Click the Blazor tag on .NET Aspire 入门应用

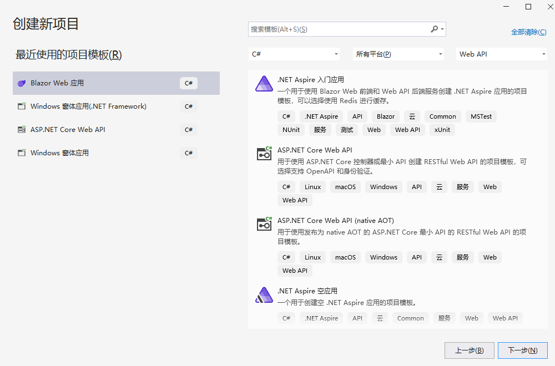pos(386,116)
